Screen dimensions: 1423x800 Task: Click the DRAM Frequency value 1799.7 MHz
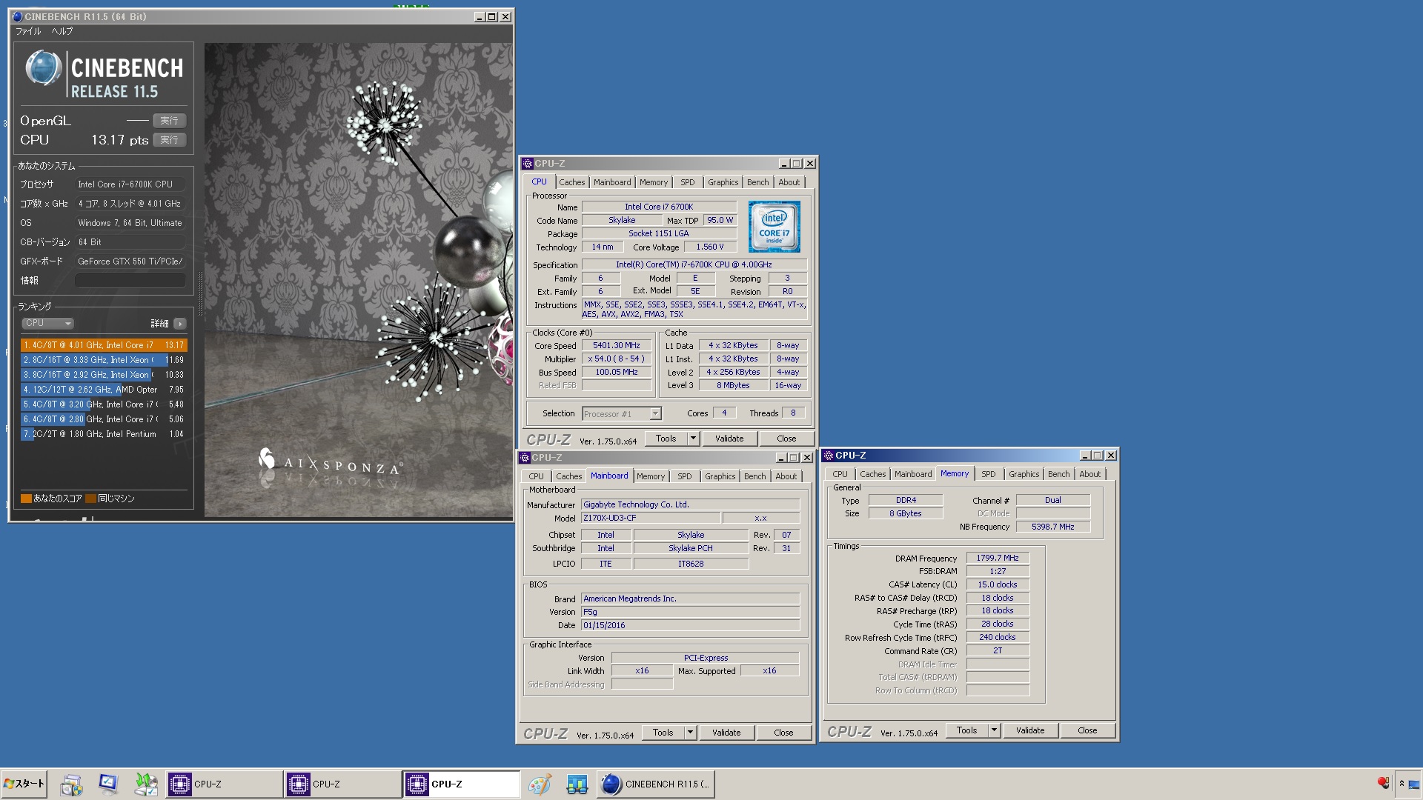coord(998,559)
